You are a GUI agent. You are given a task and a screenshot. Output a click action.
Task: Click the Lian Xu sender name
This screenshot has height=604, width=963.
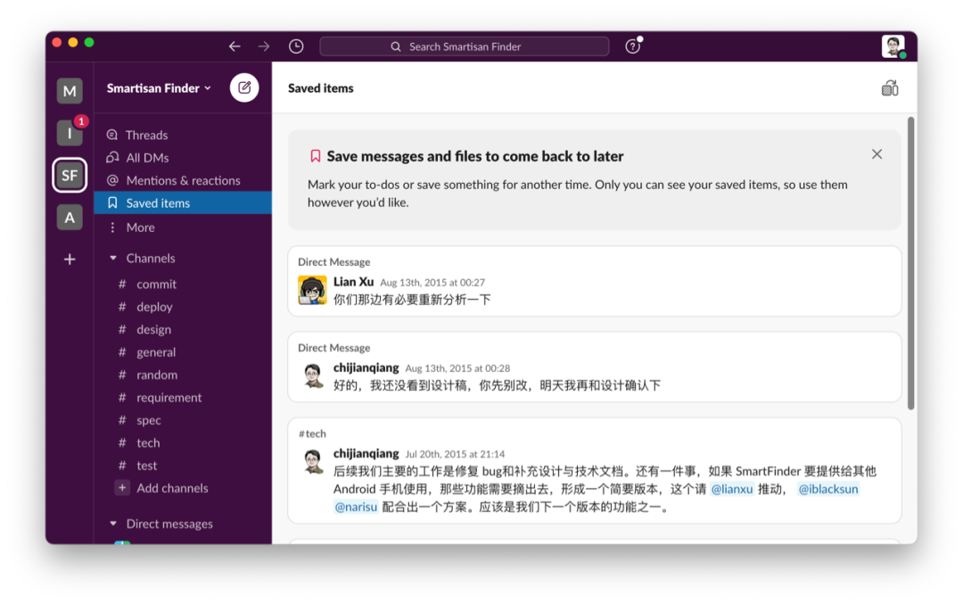[353, 281]
